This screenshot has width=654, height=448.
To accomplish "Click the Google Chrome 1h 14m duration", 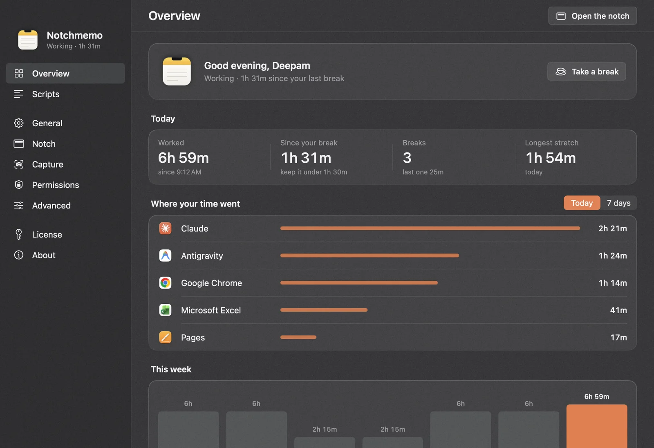I will [x=613, y=283].
